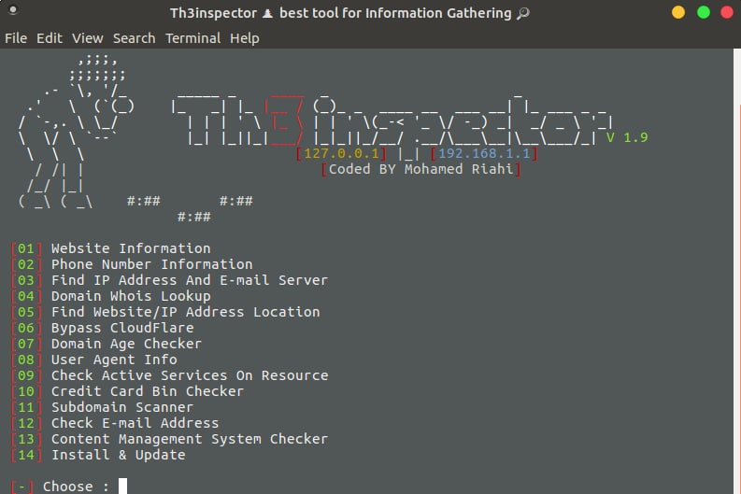741x494 pixels.
Task: Click the yellow minimize window button
Action: pos(678,12)
